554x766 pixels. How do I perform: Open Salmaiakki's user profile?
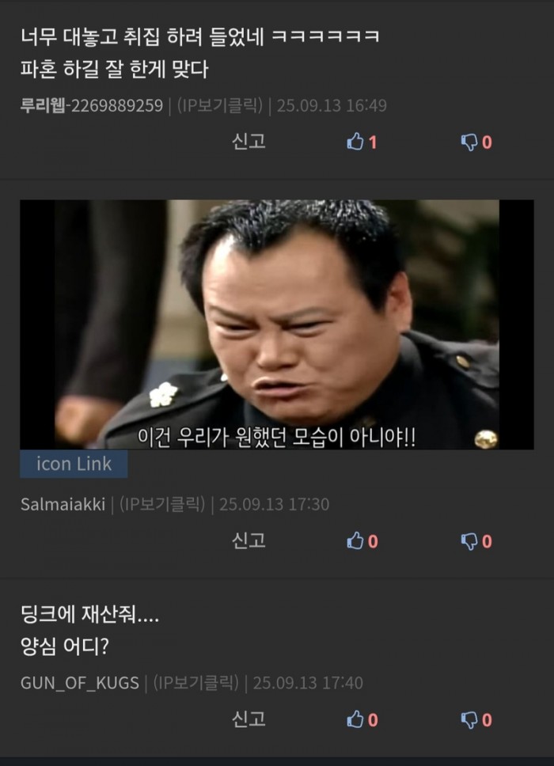click(x=63, y=504)
